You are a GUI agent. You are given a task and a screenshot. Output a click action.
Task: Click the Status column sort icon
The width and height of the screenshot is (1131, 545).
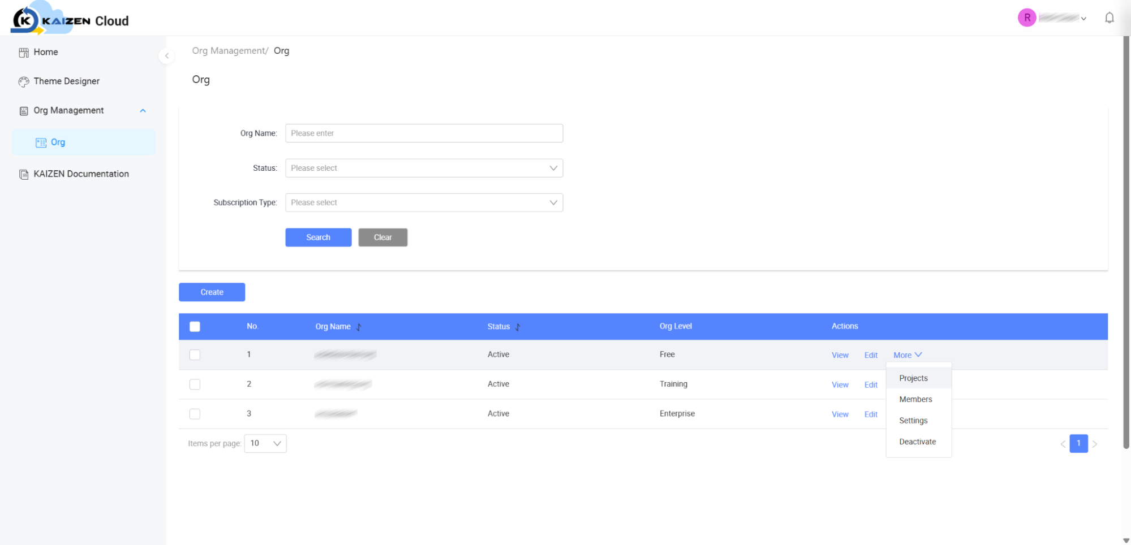coord(518,327)
